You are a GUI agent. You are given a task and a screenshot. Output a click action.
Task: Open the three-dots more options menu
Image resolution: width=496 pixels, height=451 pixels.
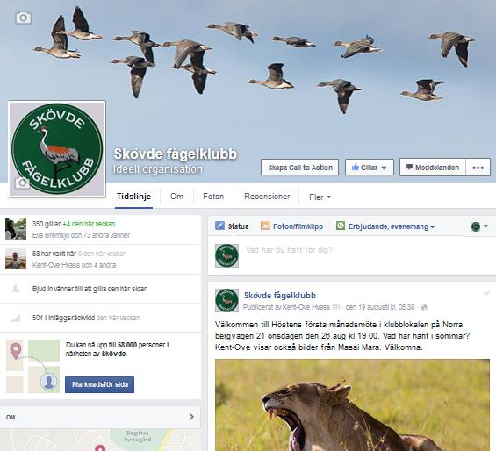pos(478,168)
